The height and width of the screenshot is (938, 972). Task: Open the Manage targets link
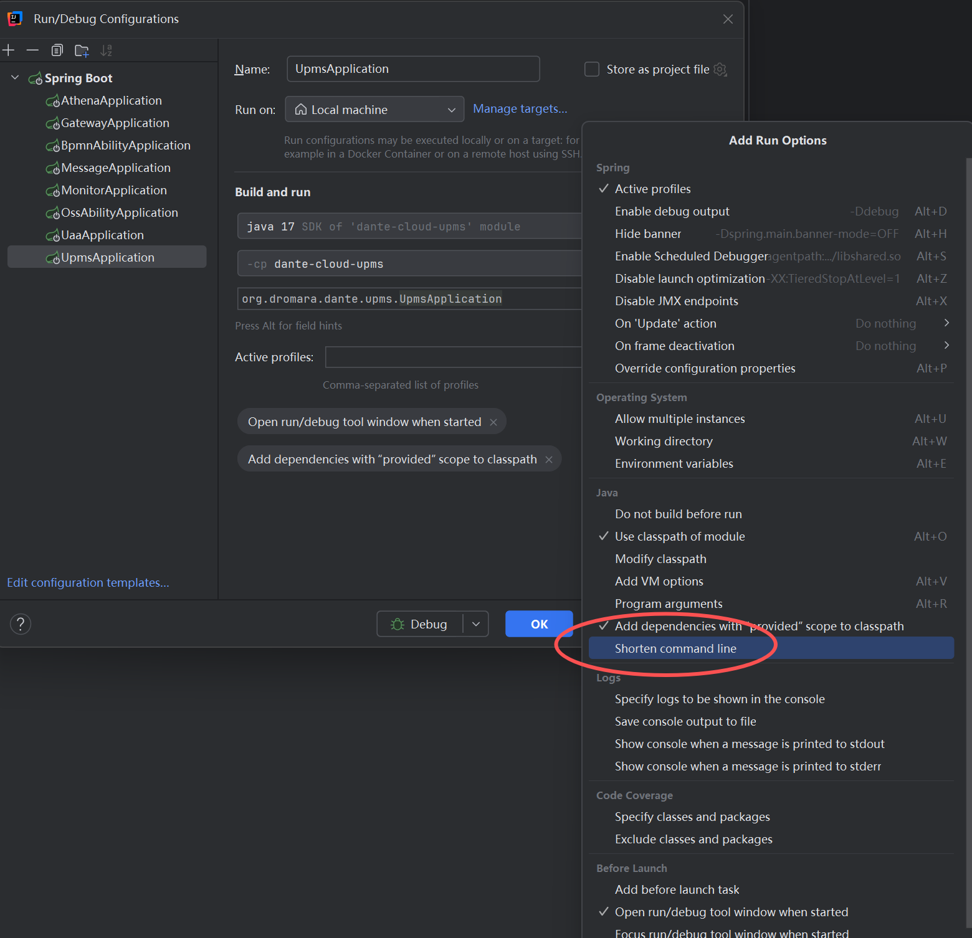click(520, 109)
